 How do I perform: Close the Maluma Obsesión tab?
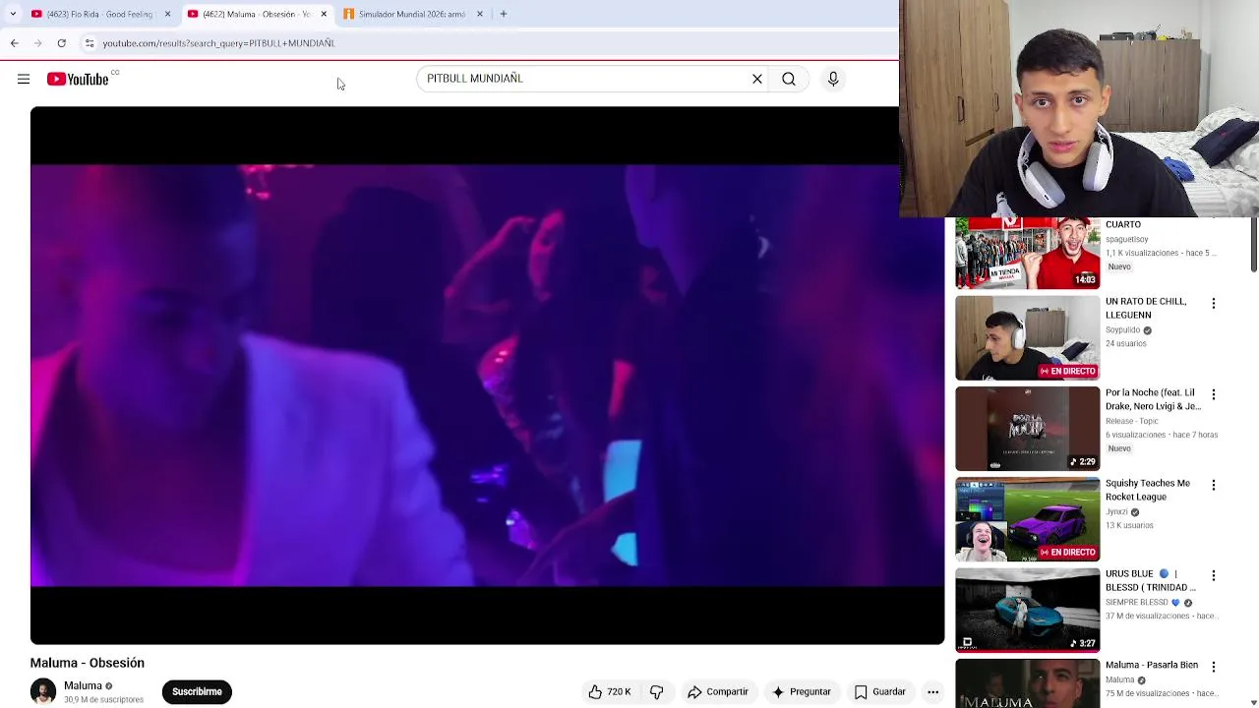(324, 14)
